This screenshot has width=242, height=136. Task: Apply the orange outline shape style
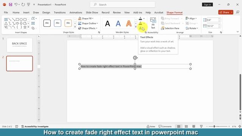point(68,23)
